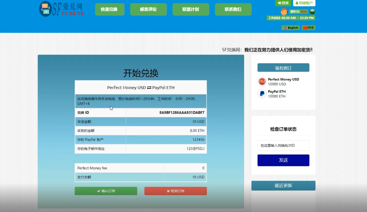The image size is (367, 212).
Task: Confirm the order with 确认订单 button
Action: (106, 191)
